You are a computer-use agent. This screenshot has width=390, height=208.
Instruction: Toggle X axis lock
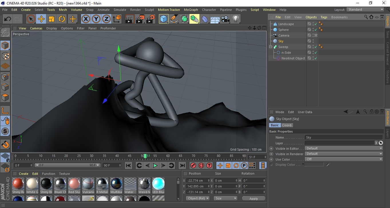(x=86, y=19)
